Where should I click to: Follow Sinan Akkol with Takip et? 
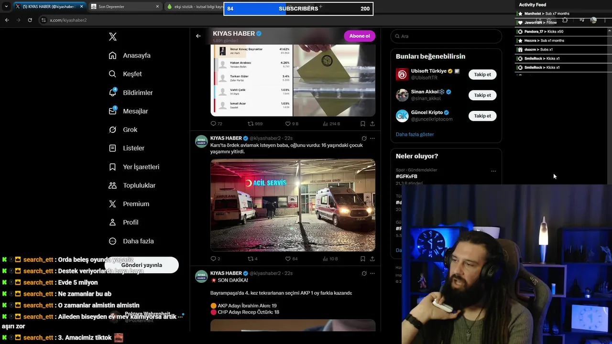point(482,95)
